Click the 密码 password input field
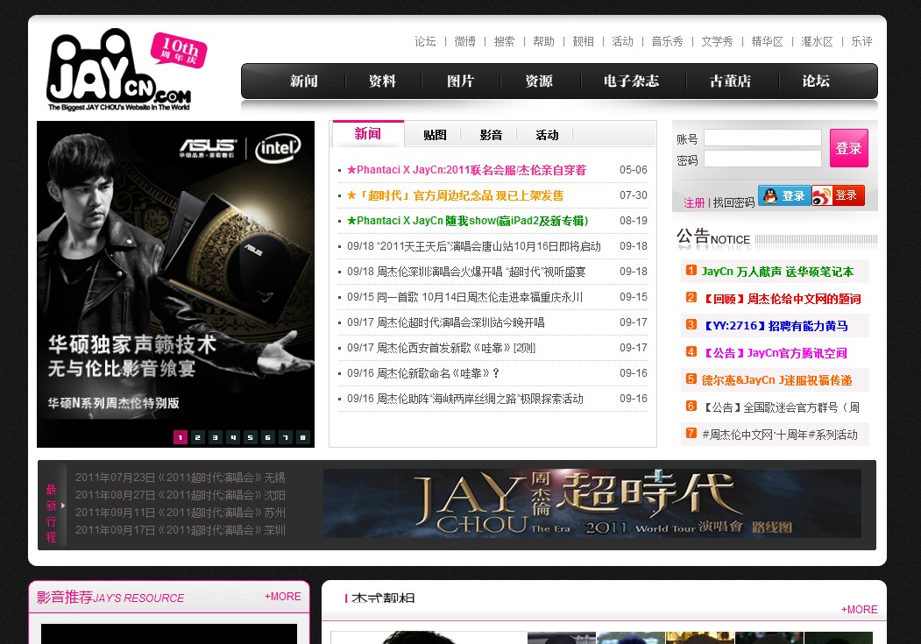921x644 pixels. pos(762,159)
